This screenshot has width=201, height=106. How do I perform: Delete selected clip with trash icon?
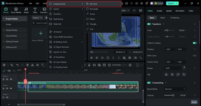[x=27, y=65]
